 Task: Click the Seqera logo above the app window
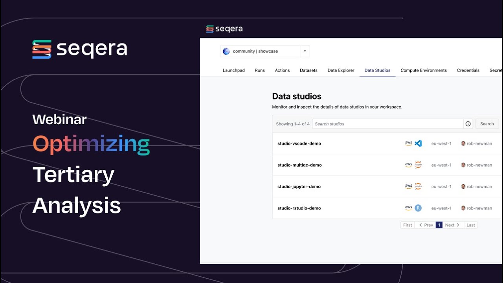(x=224, y=29)
